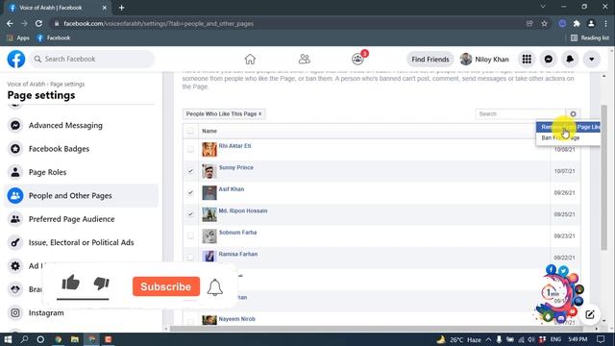This screenshot has width=615, height=346.
Task: Uncheck the box for Md. Ripon Hossain
Action: coord(190,214)
